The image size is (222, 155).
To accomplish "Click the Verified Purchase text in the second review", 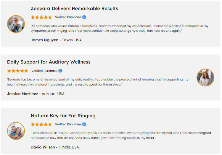I will 44,71.
